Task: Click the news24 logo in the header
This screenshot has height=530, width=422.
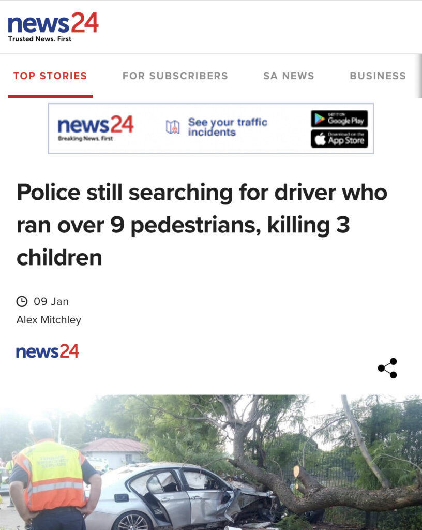Action: (53, 23)
